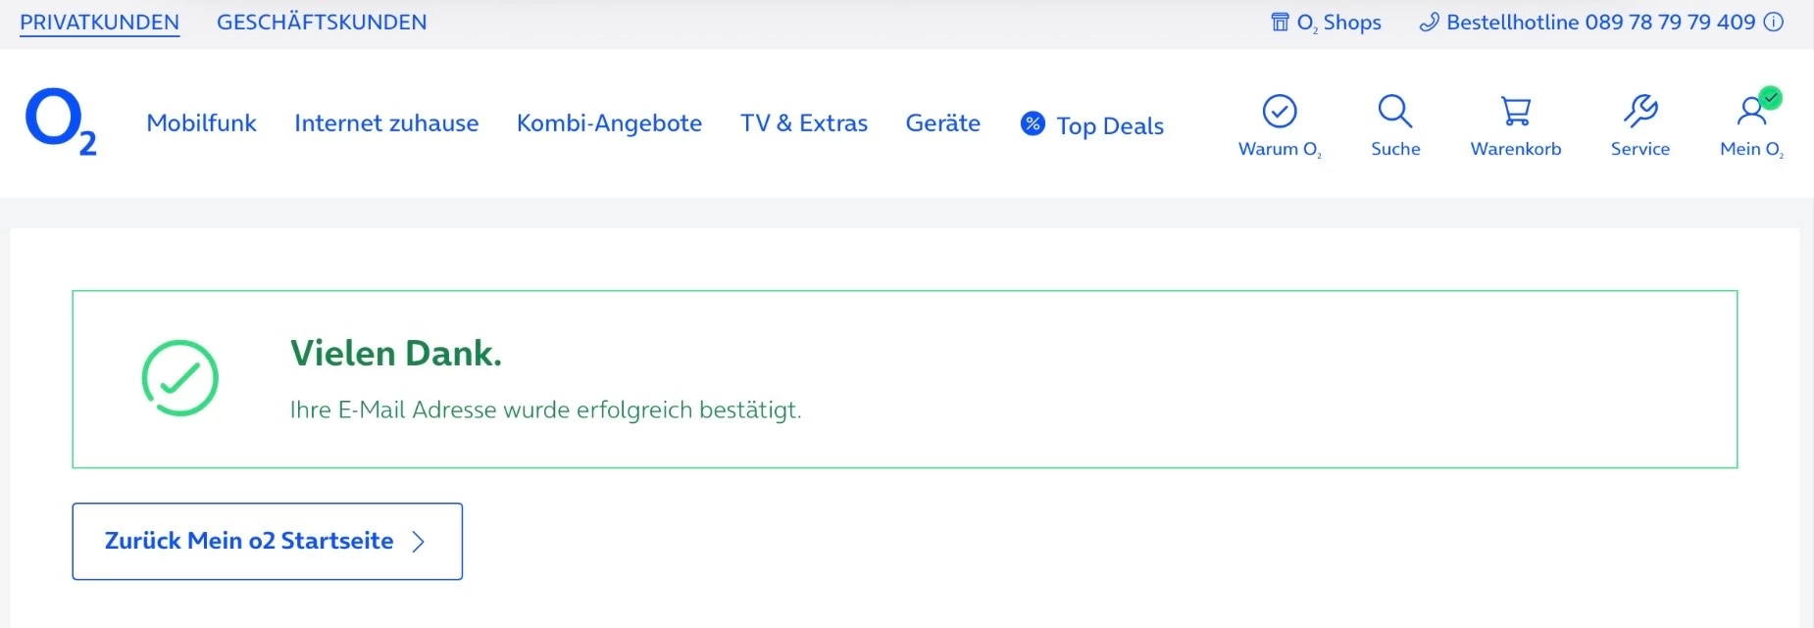
Task: Open the Geräte menu
Action: coord(943,123)
